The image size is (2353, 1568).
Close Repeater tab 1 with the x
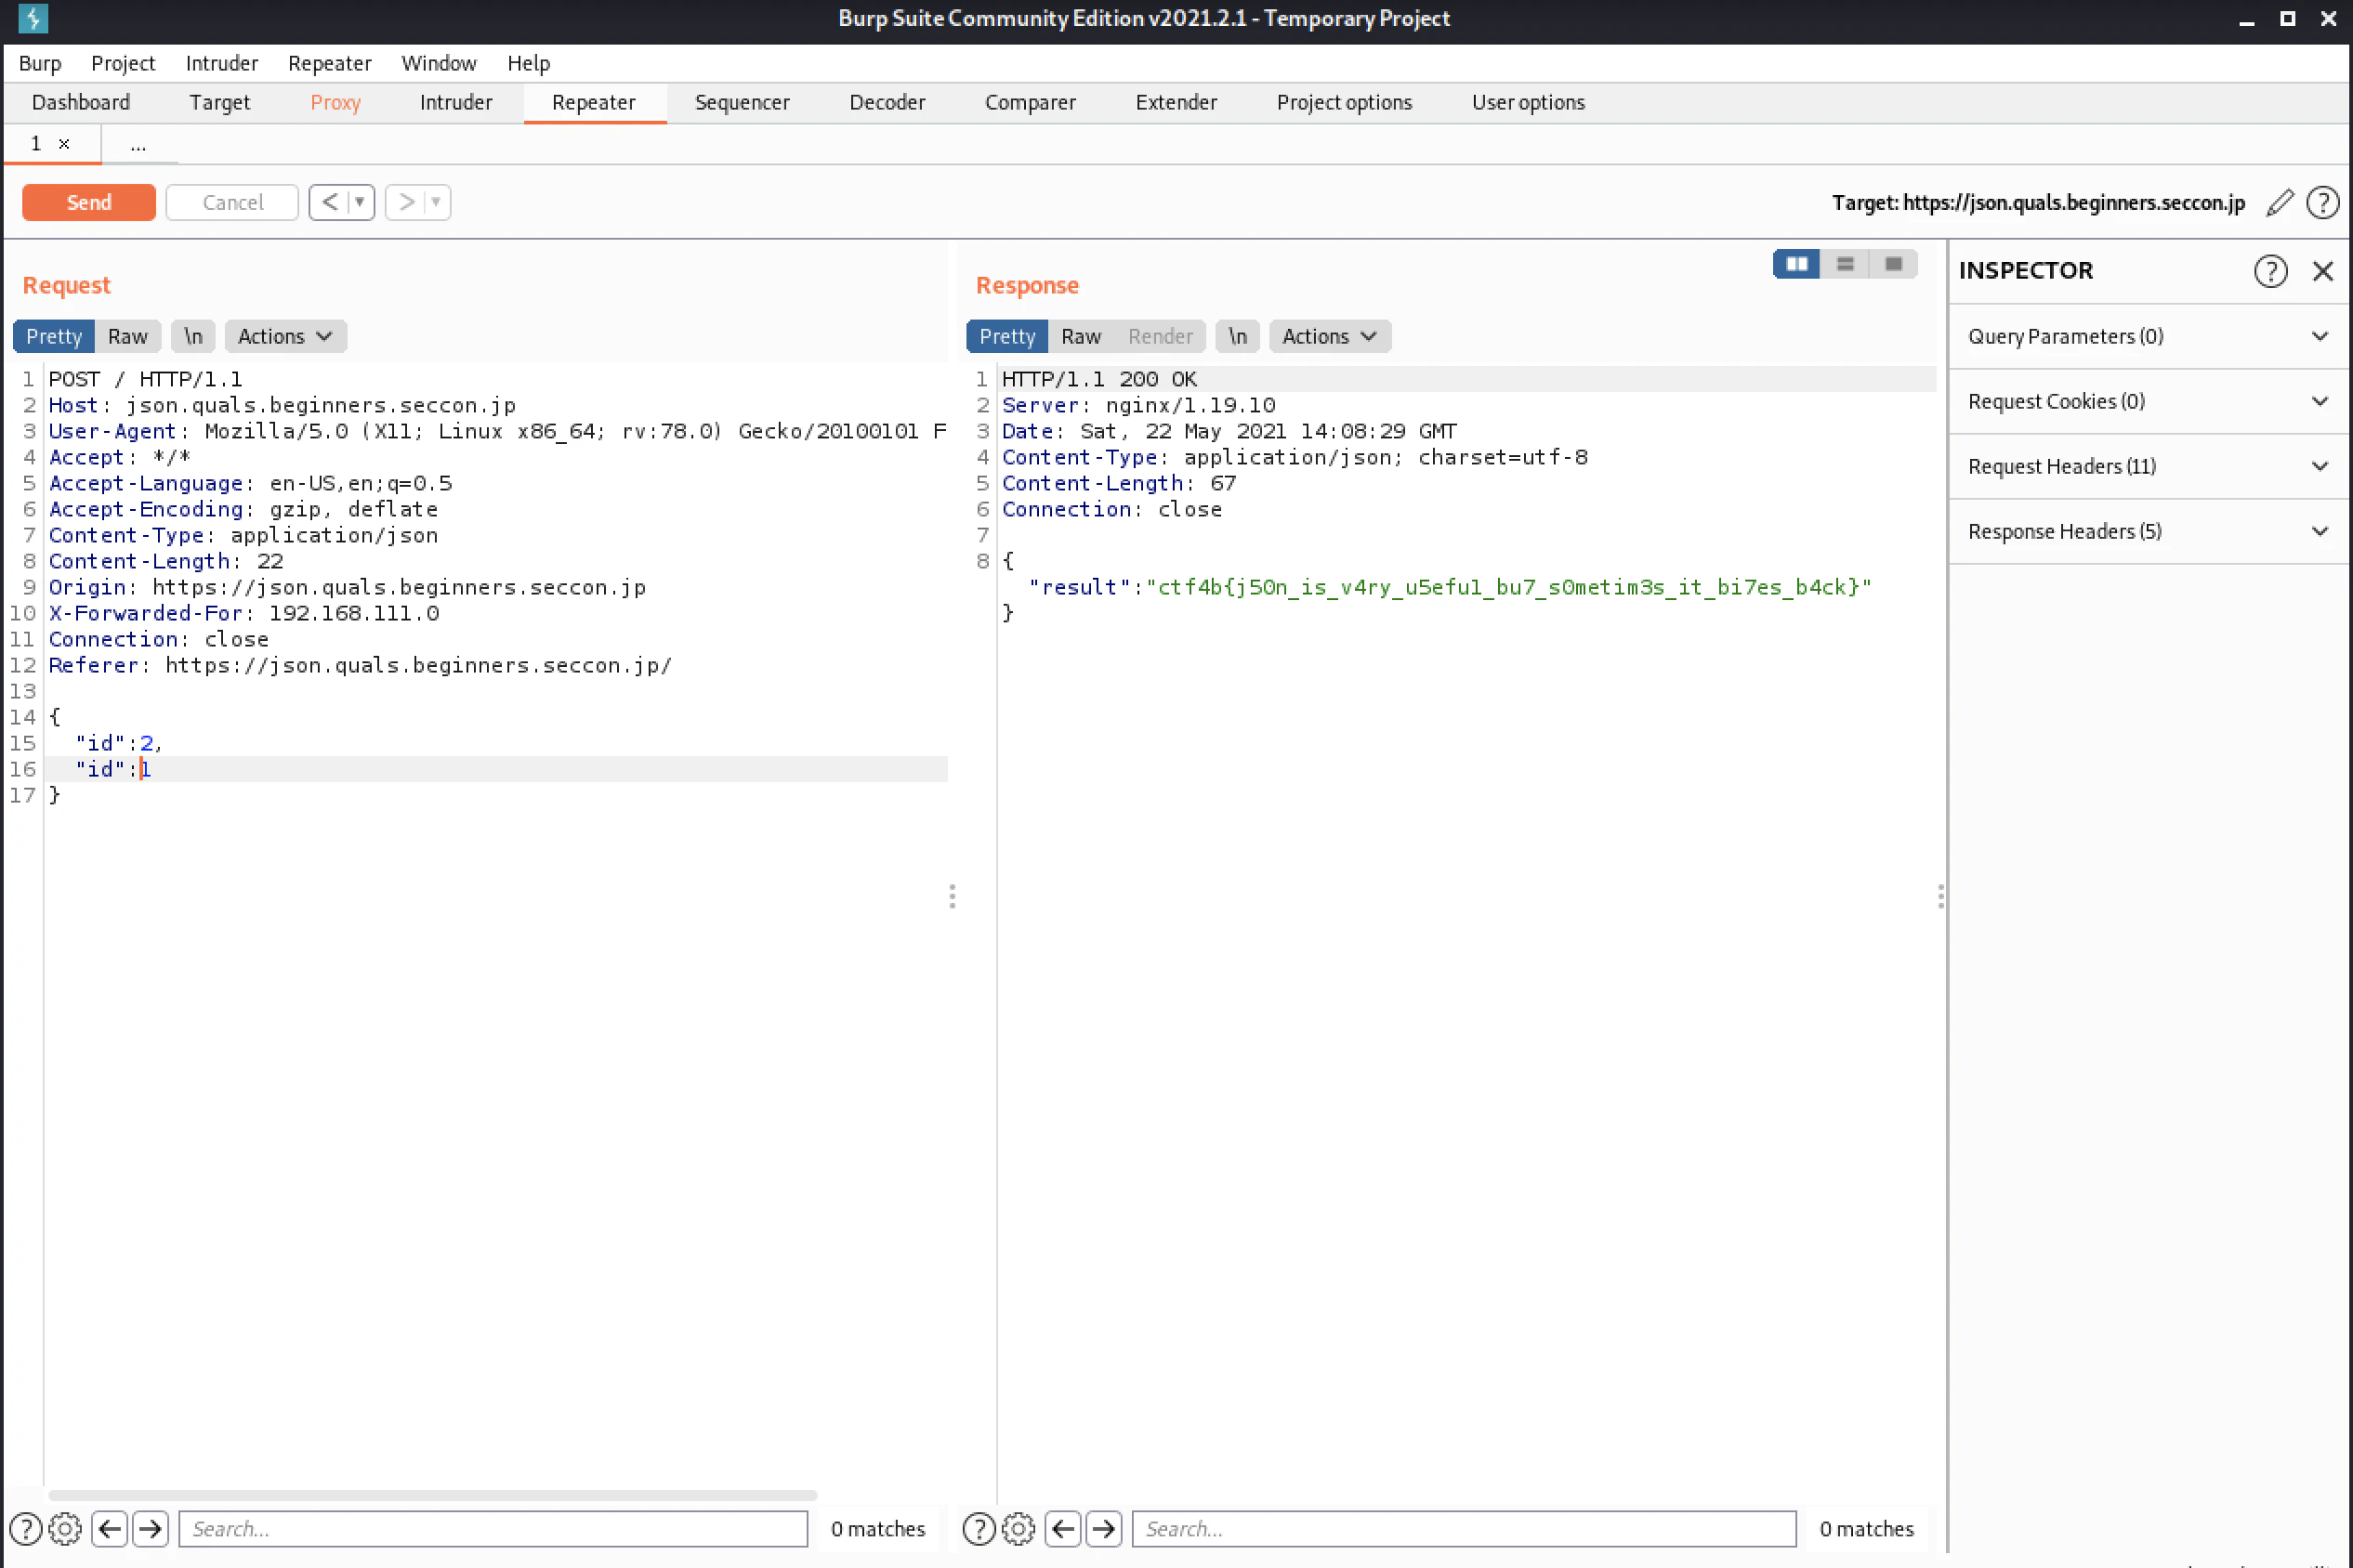(64, 144)
